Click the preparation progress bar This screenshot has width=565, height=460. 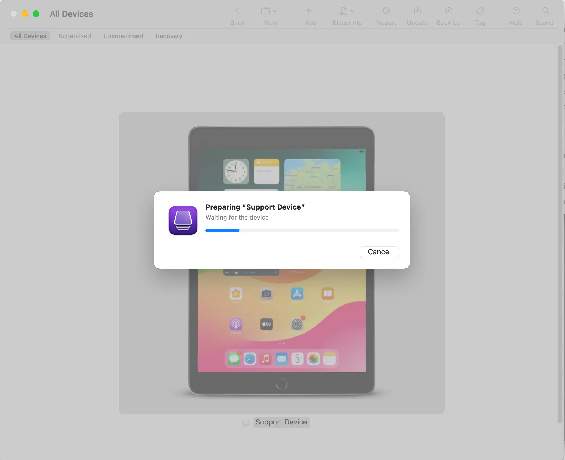[x=302, y=231]
